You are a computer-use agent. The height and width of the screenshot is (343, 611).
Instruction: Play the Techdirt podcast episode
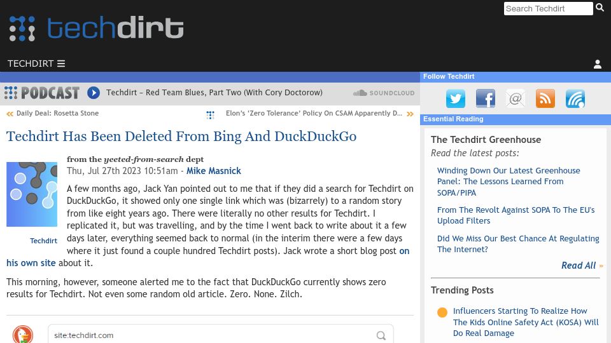[94, 93]
